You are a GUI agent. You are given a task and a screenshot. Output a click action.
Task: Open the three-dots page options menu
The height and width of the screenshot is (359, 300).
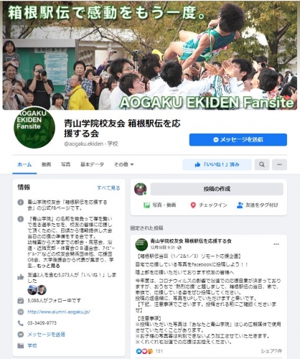(x=279, y=164)
